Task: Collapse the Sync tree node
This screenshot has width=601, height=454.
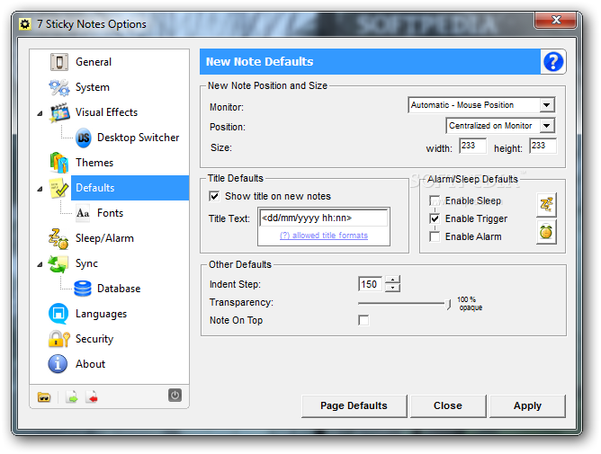Action: 40,264
